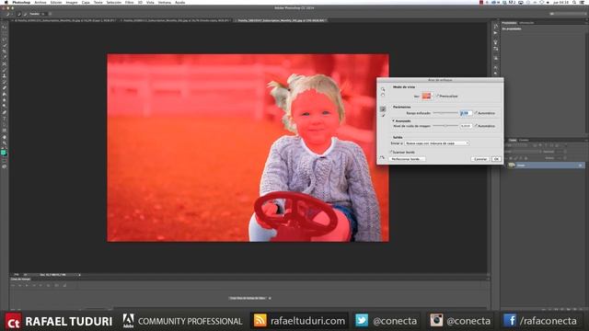Collapse the Avanzado section
This screenshot has height=331, width=589.
point(393,120)
